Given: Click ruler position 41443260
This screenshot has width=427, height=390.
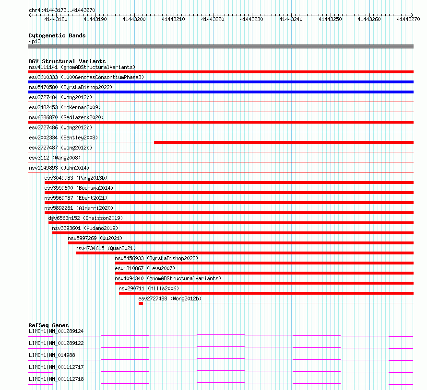Looking at the screenshot, I should pos(369,19).
